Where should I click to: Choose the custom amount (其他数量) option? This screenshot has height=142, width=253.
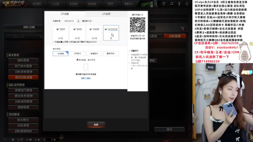(x=111, y=33)
